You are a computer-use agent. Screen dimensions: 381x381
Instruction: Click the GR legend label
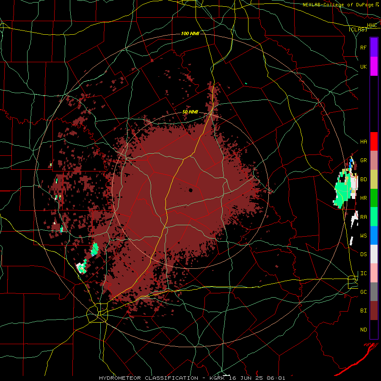[x=363, y=160]
